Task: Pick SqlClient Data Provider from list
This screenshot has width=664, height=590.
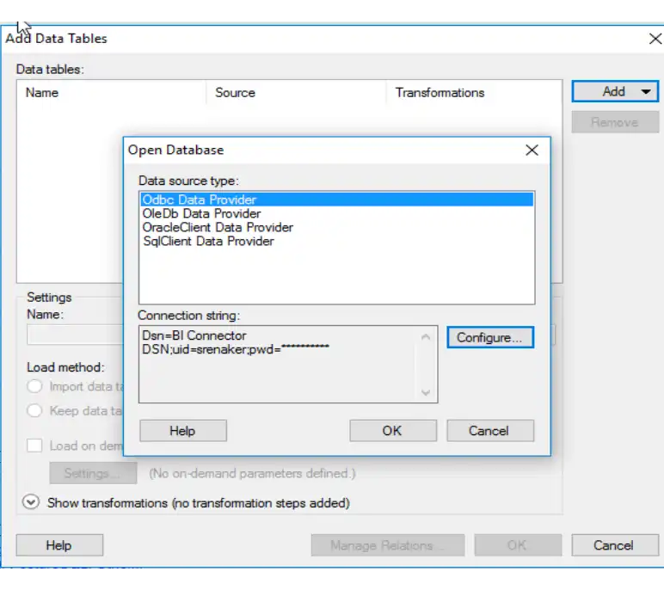Action: coord(208,241)
